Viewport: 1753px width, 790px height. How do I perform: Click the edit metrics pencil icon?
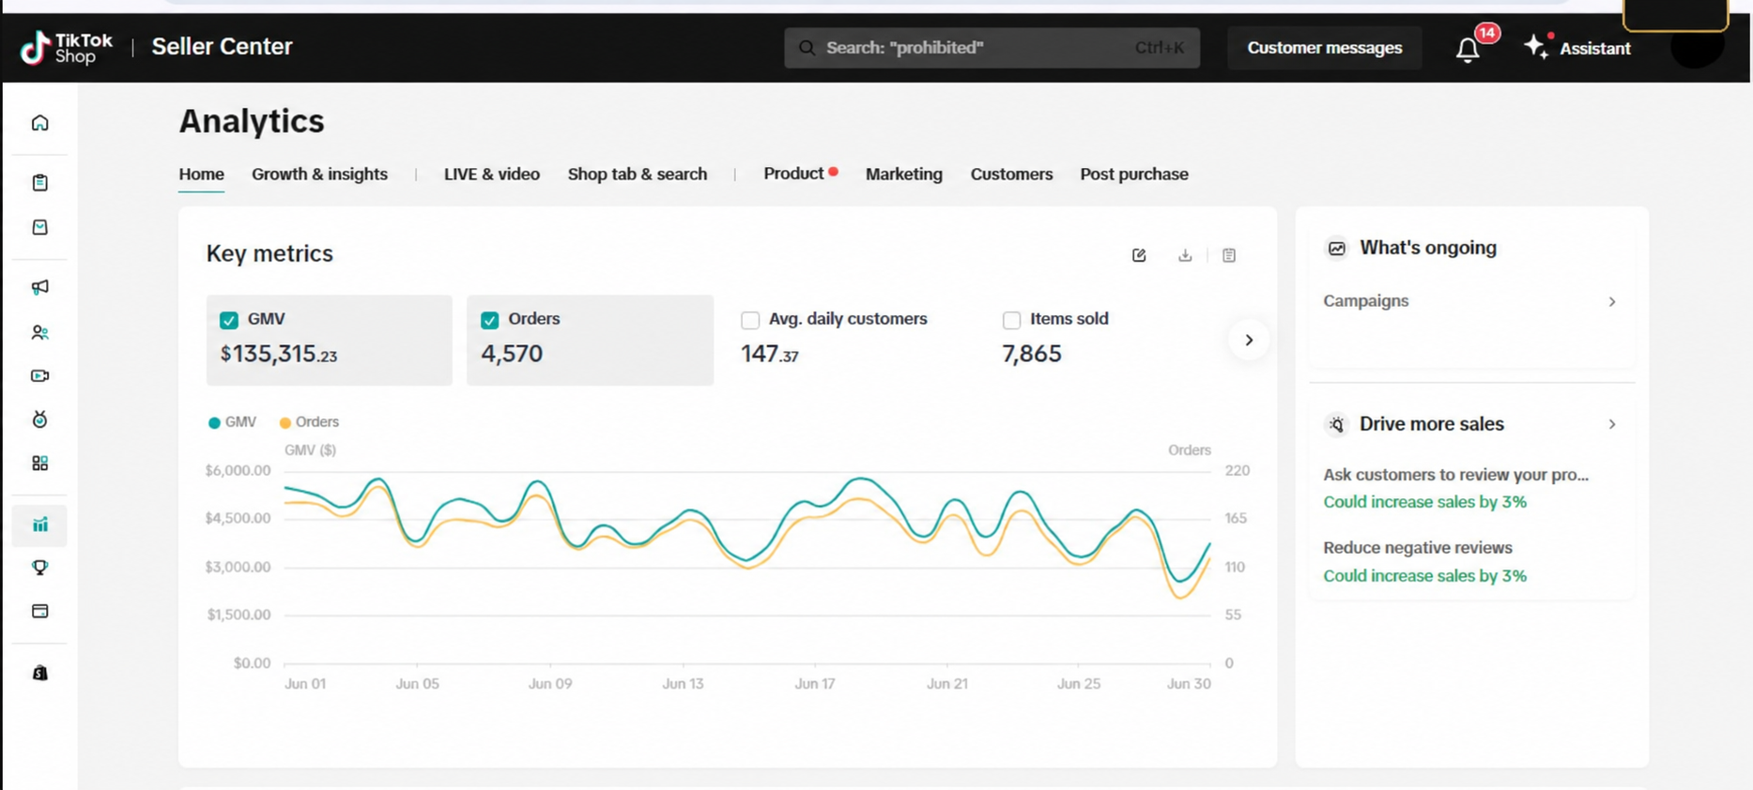coord(1139,255)
